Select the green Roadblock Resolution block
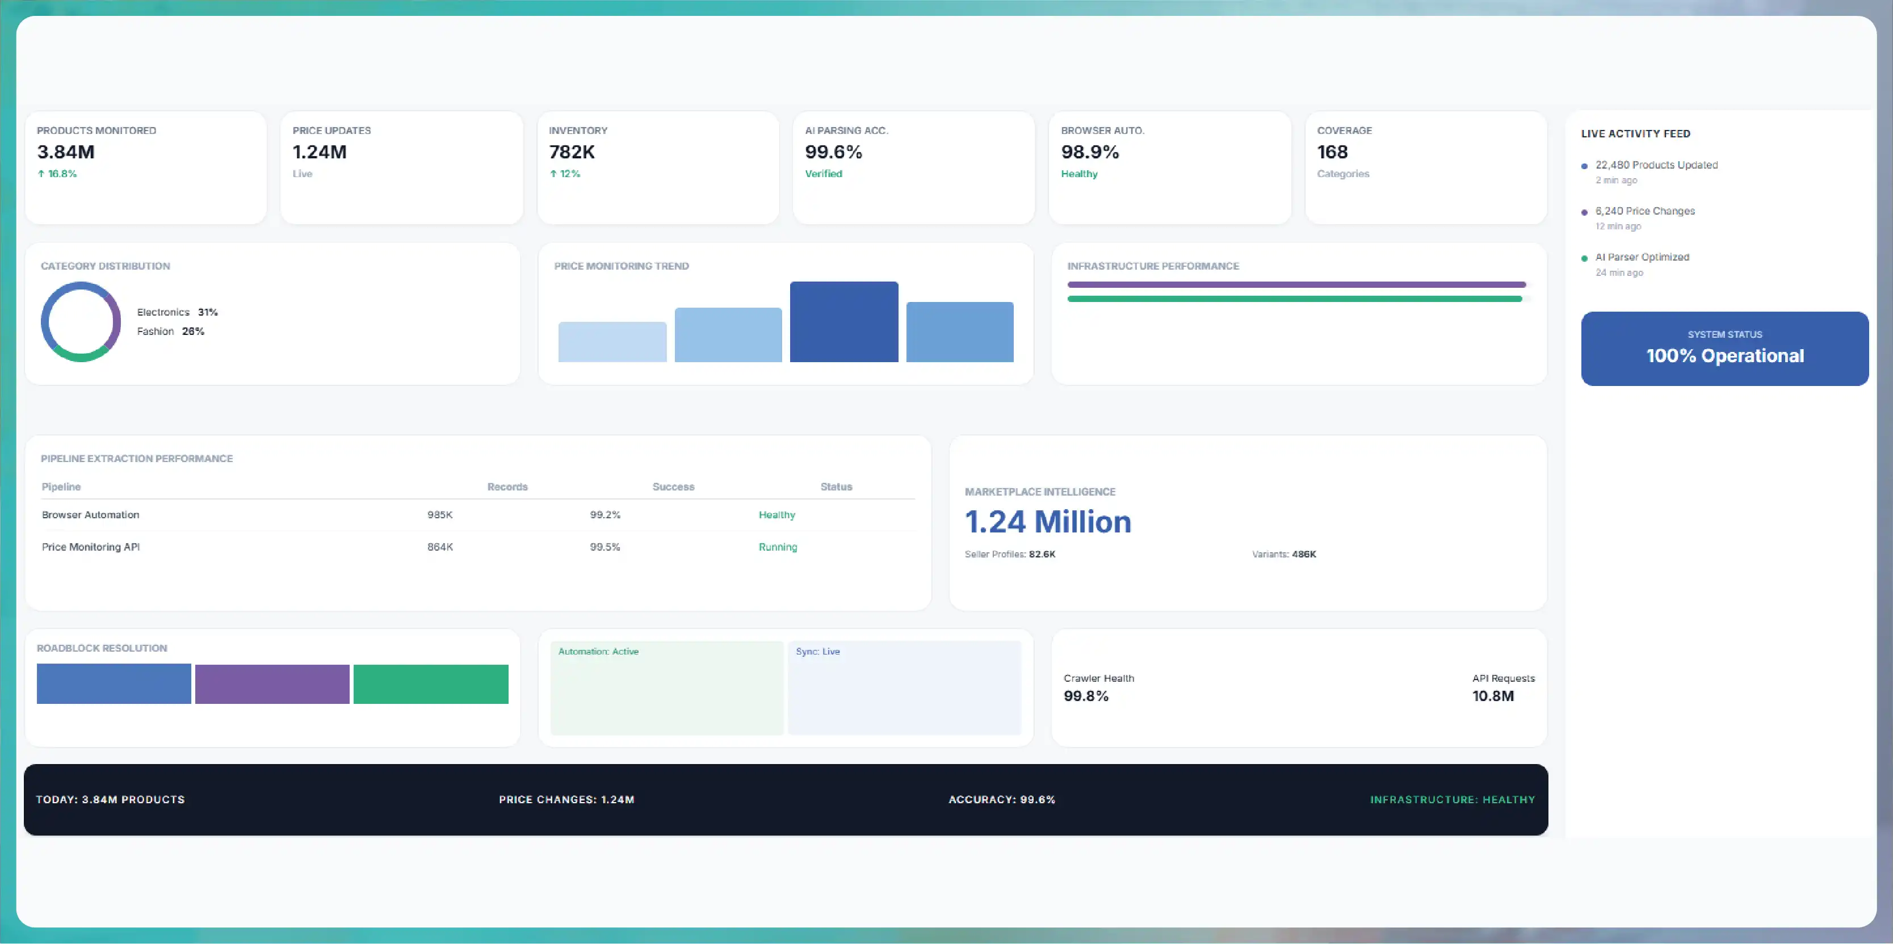This screenshot has width=1893, height=944. (x=431, y=684)
